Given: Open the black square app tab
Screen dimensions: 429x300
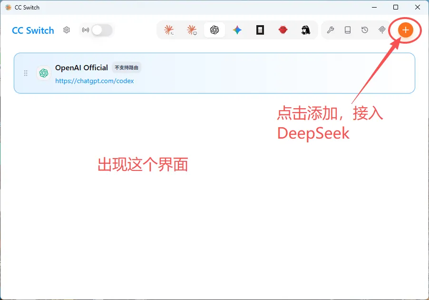Looking at the screenshot, I should tap(260, 30).
